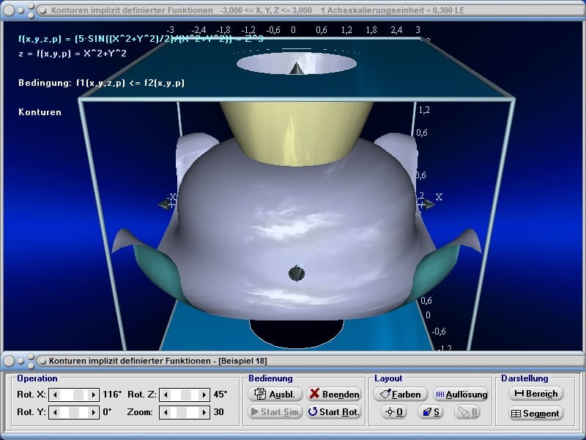Screen dimensions: 586x440
Task: Start rotation with Start Rot. button
Action: [334, 412]
